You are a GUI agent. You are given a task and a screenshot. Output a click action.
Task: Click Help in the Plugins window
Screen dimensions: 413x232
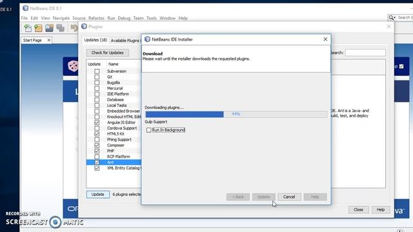(x=381, y=209)
